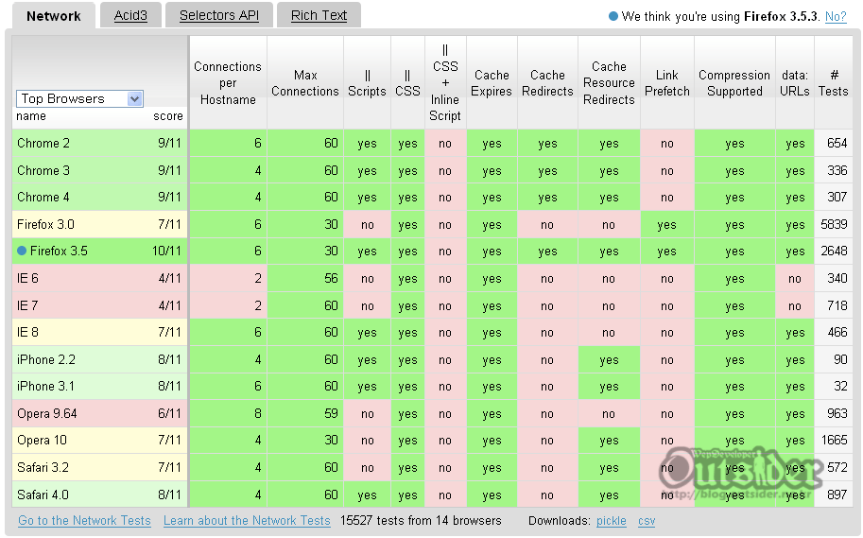Select the Chrome 3 row name
The image size is (863, 538).
click(43, 171)
